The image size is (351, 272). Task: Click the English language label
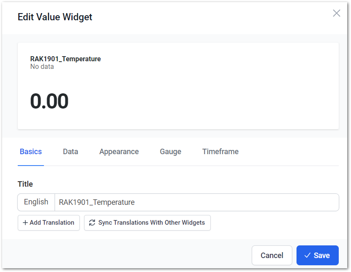pos(36,202)
